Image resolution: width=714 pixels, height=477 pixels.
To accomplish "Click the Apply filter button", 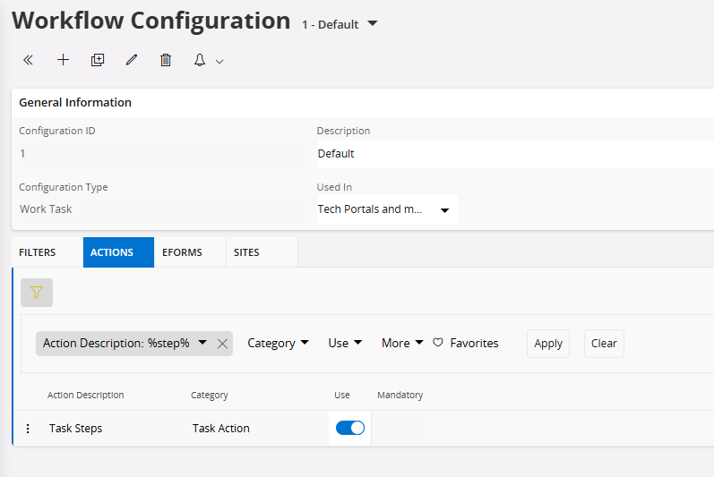I will (548, 344).
